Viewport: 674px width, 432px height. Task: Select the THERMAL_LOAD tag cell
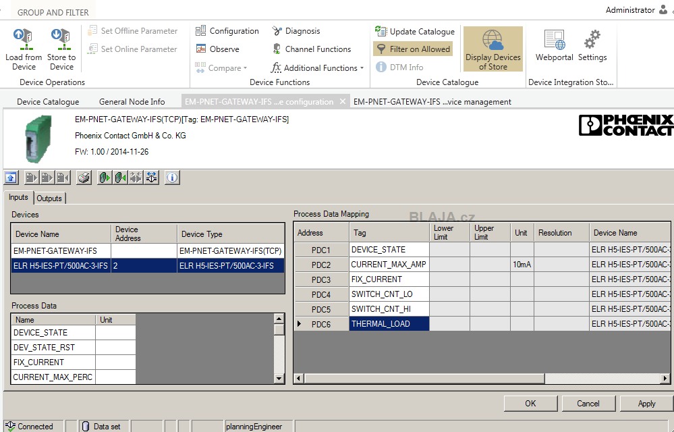(x=389, y=324)
